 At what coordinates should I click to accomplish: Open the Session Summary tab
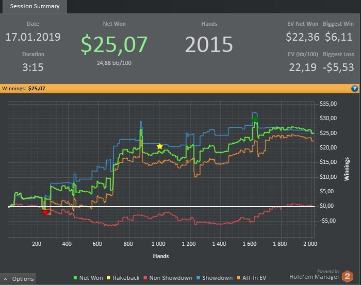(x=35, y=6)
